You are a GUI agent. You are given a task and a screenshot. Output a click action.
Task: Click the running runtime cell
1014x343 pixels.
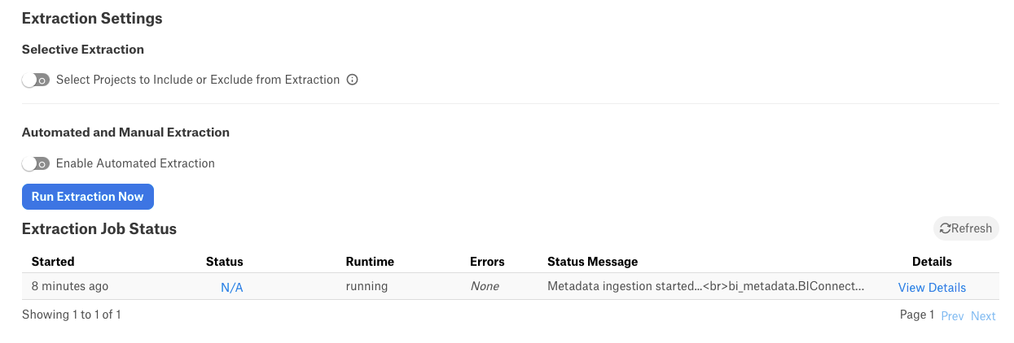coord(367,287)
